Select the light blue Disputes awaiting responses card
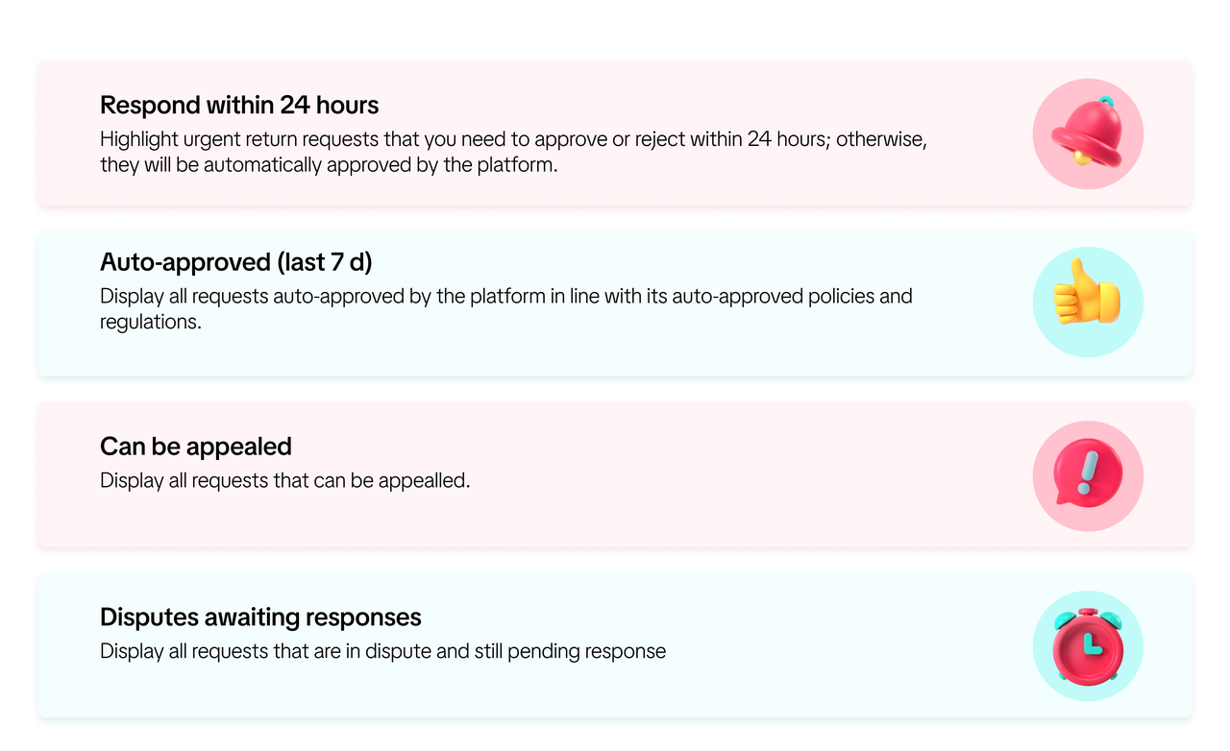 pyautogui.click(x=615, y=645)
